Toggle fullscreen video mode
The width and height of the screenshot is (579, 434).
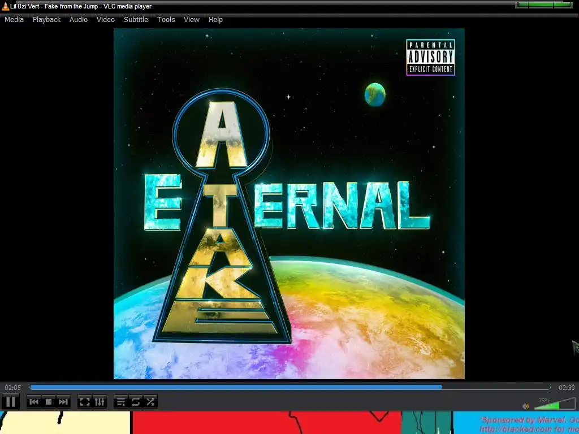point(85,402)
